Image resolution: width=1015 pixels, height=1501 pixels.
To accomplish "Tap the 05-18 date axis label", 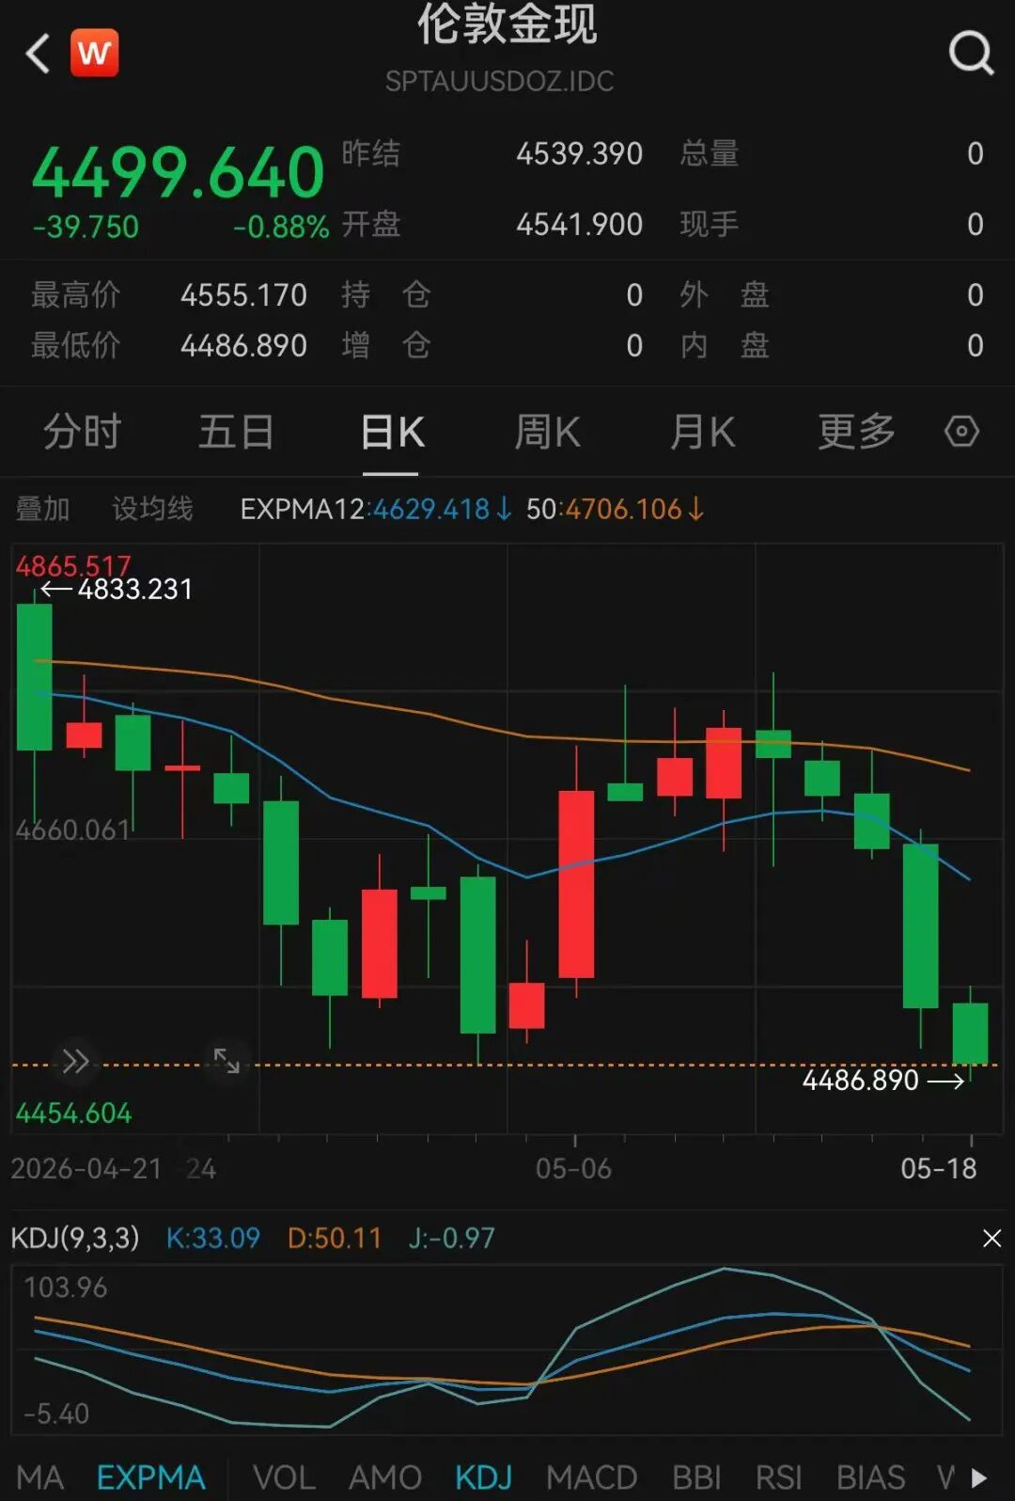I will coord(938,1169).
